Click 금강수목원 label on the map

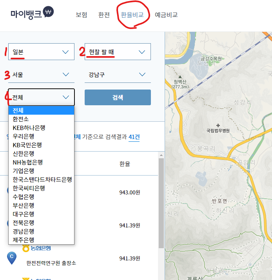coord(211,59)
